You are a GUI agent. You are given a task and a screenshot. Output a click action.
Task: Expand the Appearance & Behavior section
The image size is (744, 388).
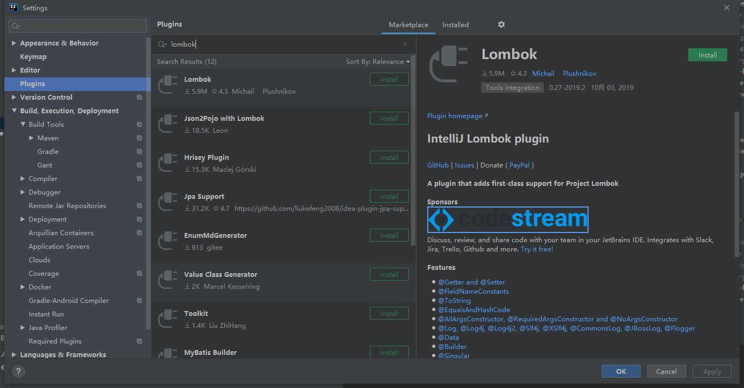point(14,43)
